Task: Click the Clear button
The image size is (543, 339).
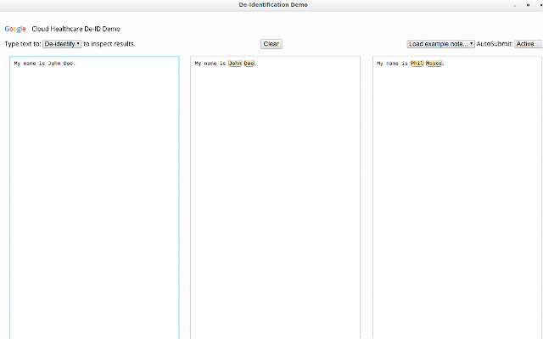Action: pos(271,44)
